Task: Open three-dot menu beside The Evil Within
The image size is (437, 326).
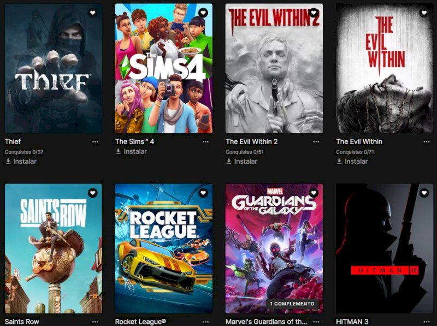Action: pos(427,142)
